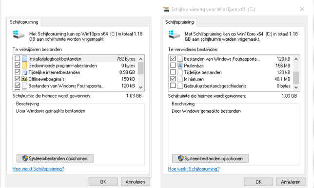Select the right Schijfopruiming tab
The width and height of the screenshot is (314, 188).
179,22
